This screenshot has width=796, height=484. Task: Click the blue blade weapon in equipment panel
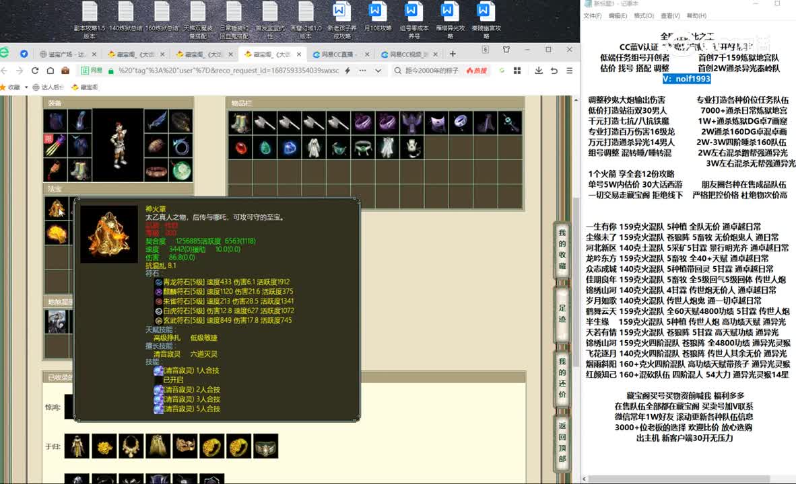tap(156, 120)
